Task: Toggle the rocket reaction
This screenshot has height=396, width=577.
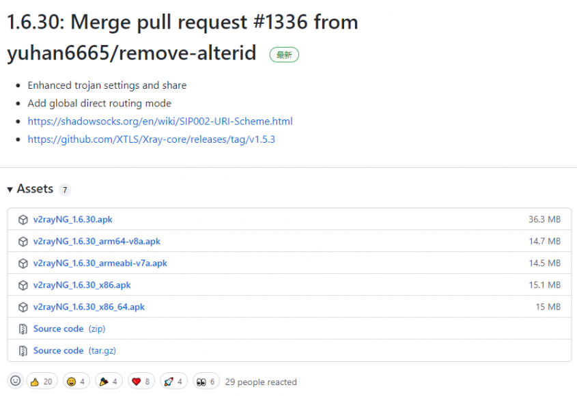Action: click(x=173, y=382)
